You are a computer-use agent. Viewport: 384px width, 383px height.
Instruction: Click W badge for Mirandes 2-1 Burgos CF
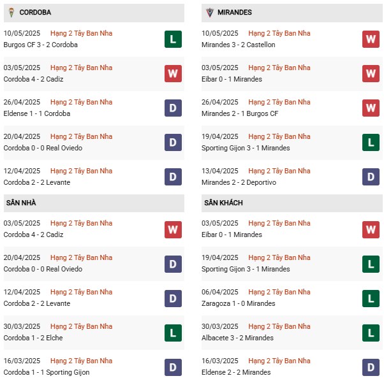371,108
